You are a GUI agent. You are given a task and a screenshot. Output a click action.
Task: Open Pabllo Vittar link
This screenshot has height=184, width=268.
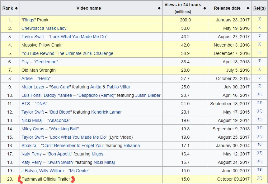119,87
